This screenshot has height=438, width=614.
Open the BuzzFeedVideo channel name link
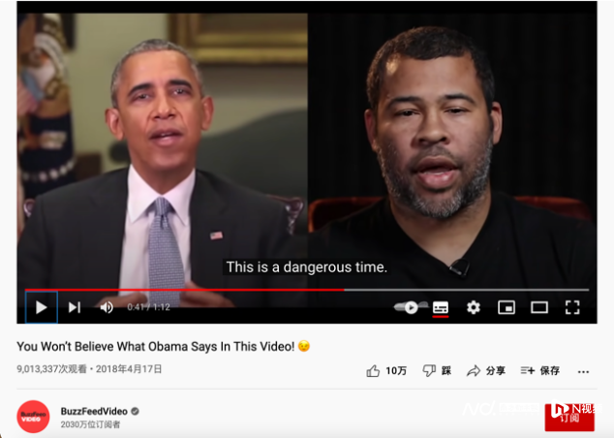pyautogui.click(x=94, y=411)
